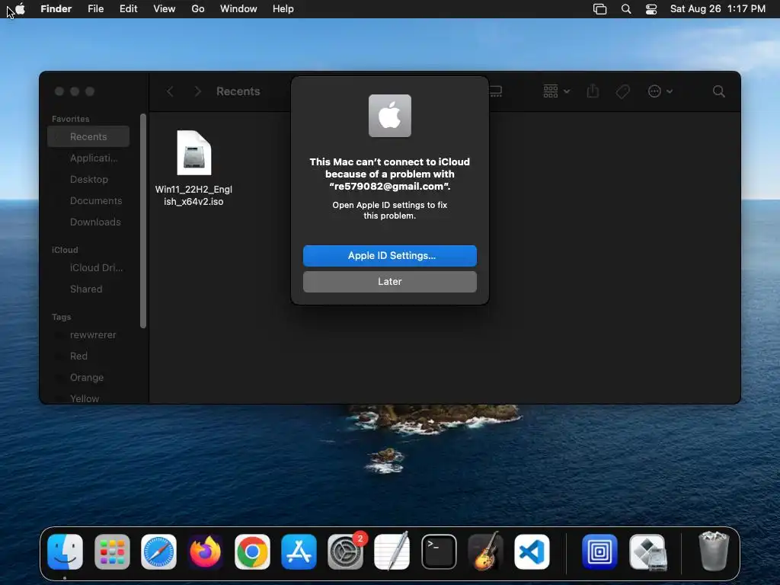Select Applications in Finder sidebar

(88, 158)
